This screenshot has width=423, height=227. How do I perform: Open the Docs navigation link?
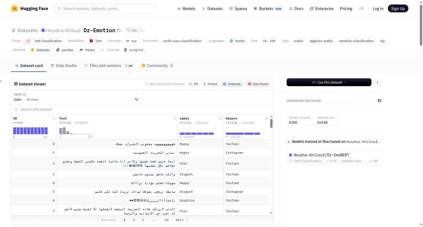coord(296,8)
